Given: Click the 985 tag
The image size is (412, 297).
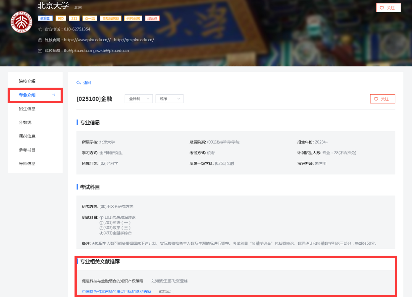Looking at the screenshot, I should pyautogui.click(x=61, y=18).
